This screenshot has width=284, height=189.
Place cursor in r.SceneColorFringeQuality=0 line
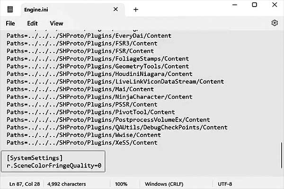pos(54,165)
